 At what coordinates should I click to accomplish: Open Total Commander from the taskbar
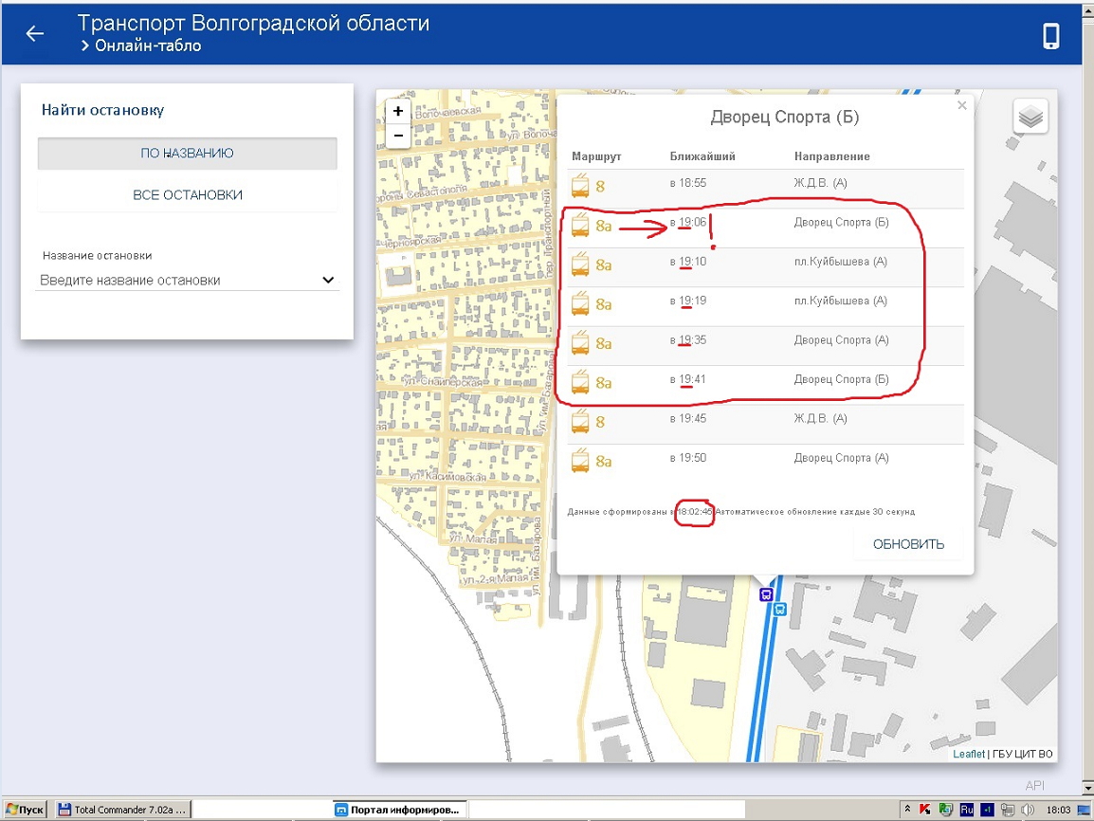pos(122,810)
